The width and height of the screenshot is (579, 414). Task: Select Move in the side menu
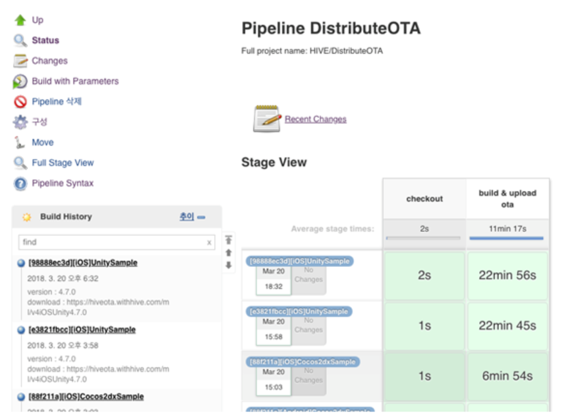(43, 143)
